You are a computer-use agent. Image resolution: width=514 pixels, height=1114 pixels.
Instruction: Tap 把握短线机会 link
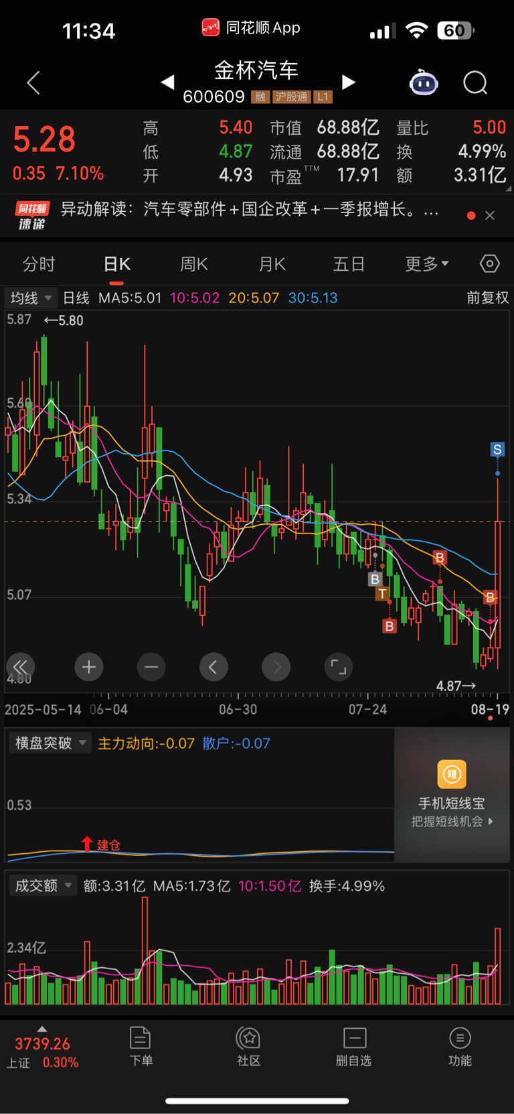coord(452,821)
